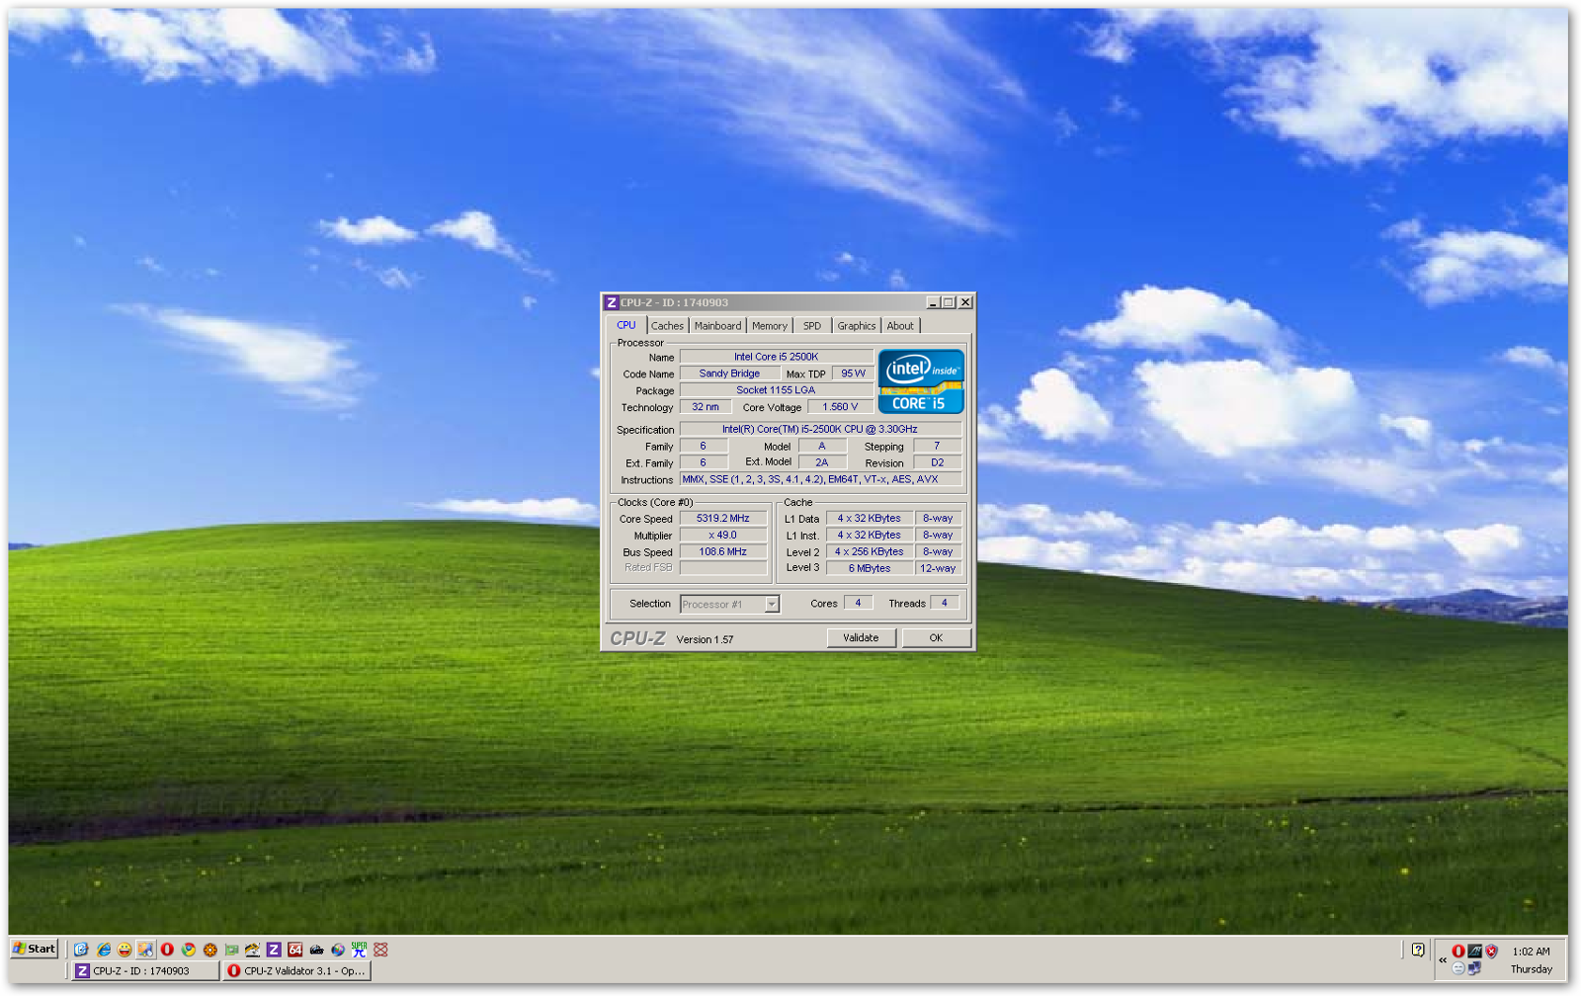
Task: Click the Intel Core i5 logo badge
Action: 921,381
